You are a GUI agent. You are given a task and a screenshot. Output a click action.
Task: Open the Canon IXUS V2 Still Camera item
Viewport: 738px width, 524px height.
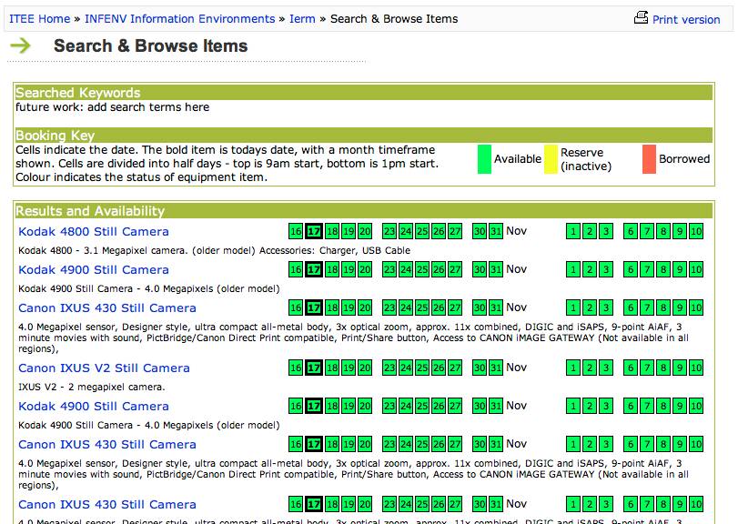pyautogui.click(x=104, y=368)
